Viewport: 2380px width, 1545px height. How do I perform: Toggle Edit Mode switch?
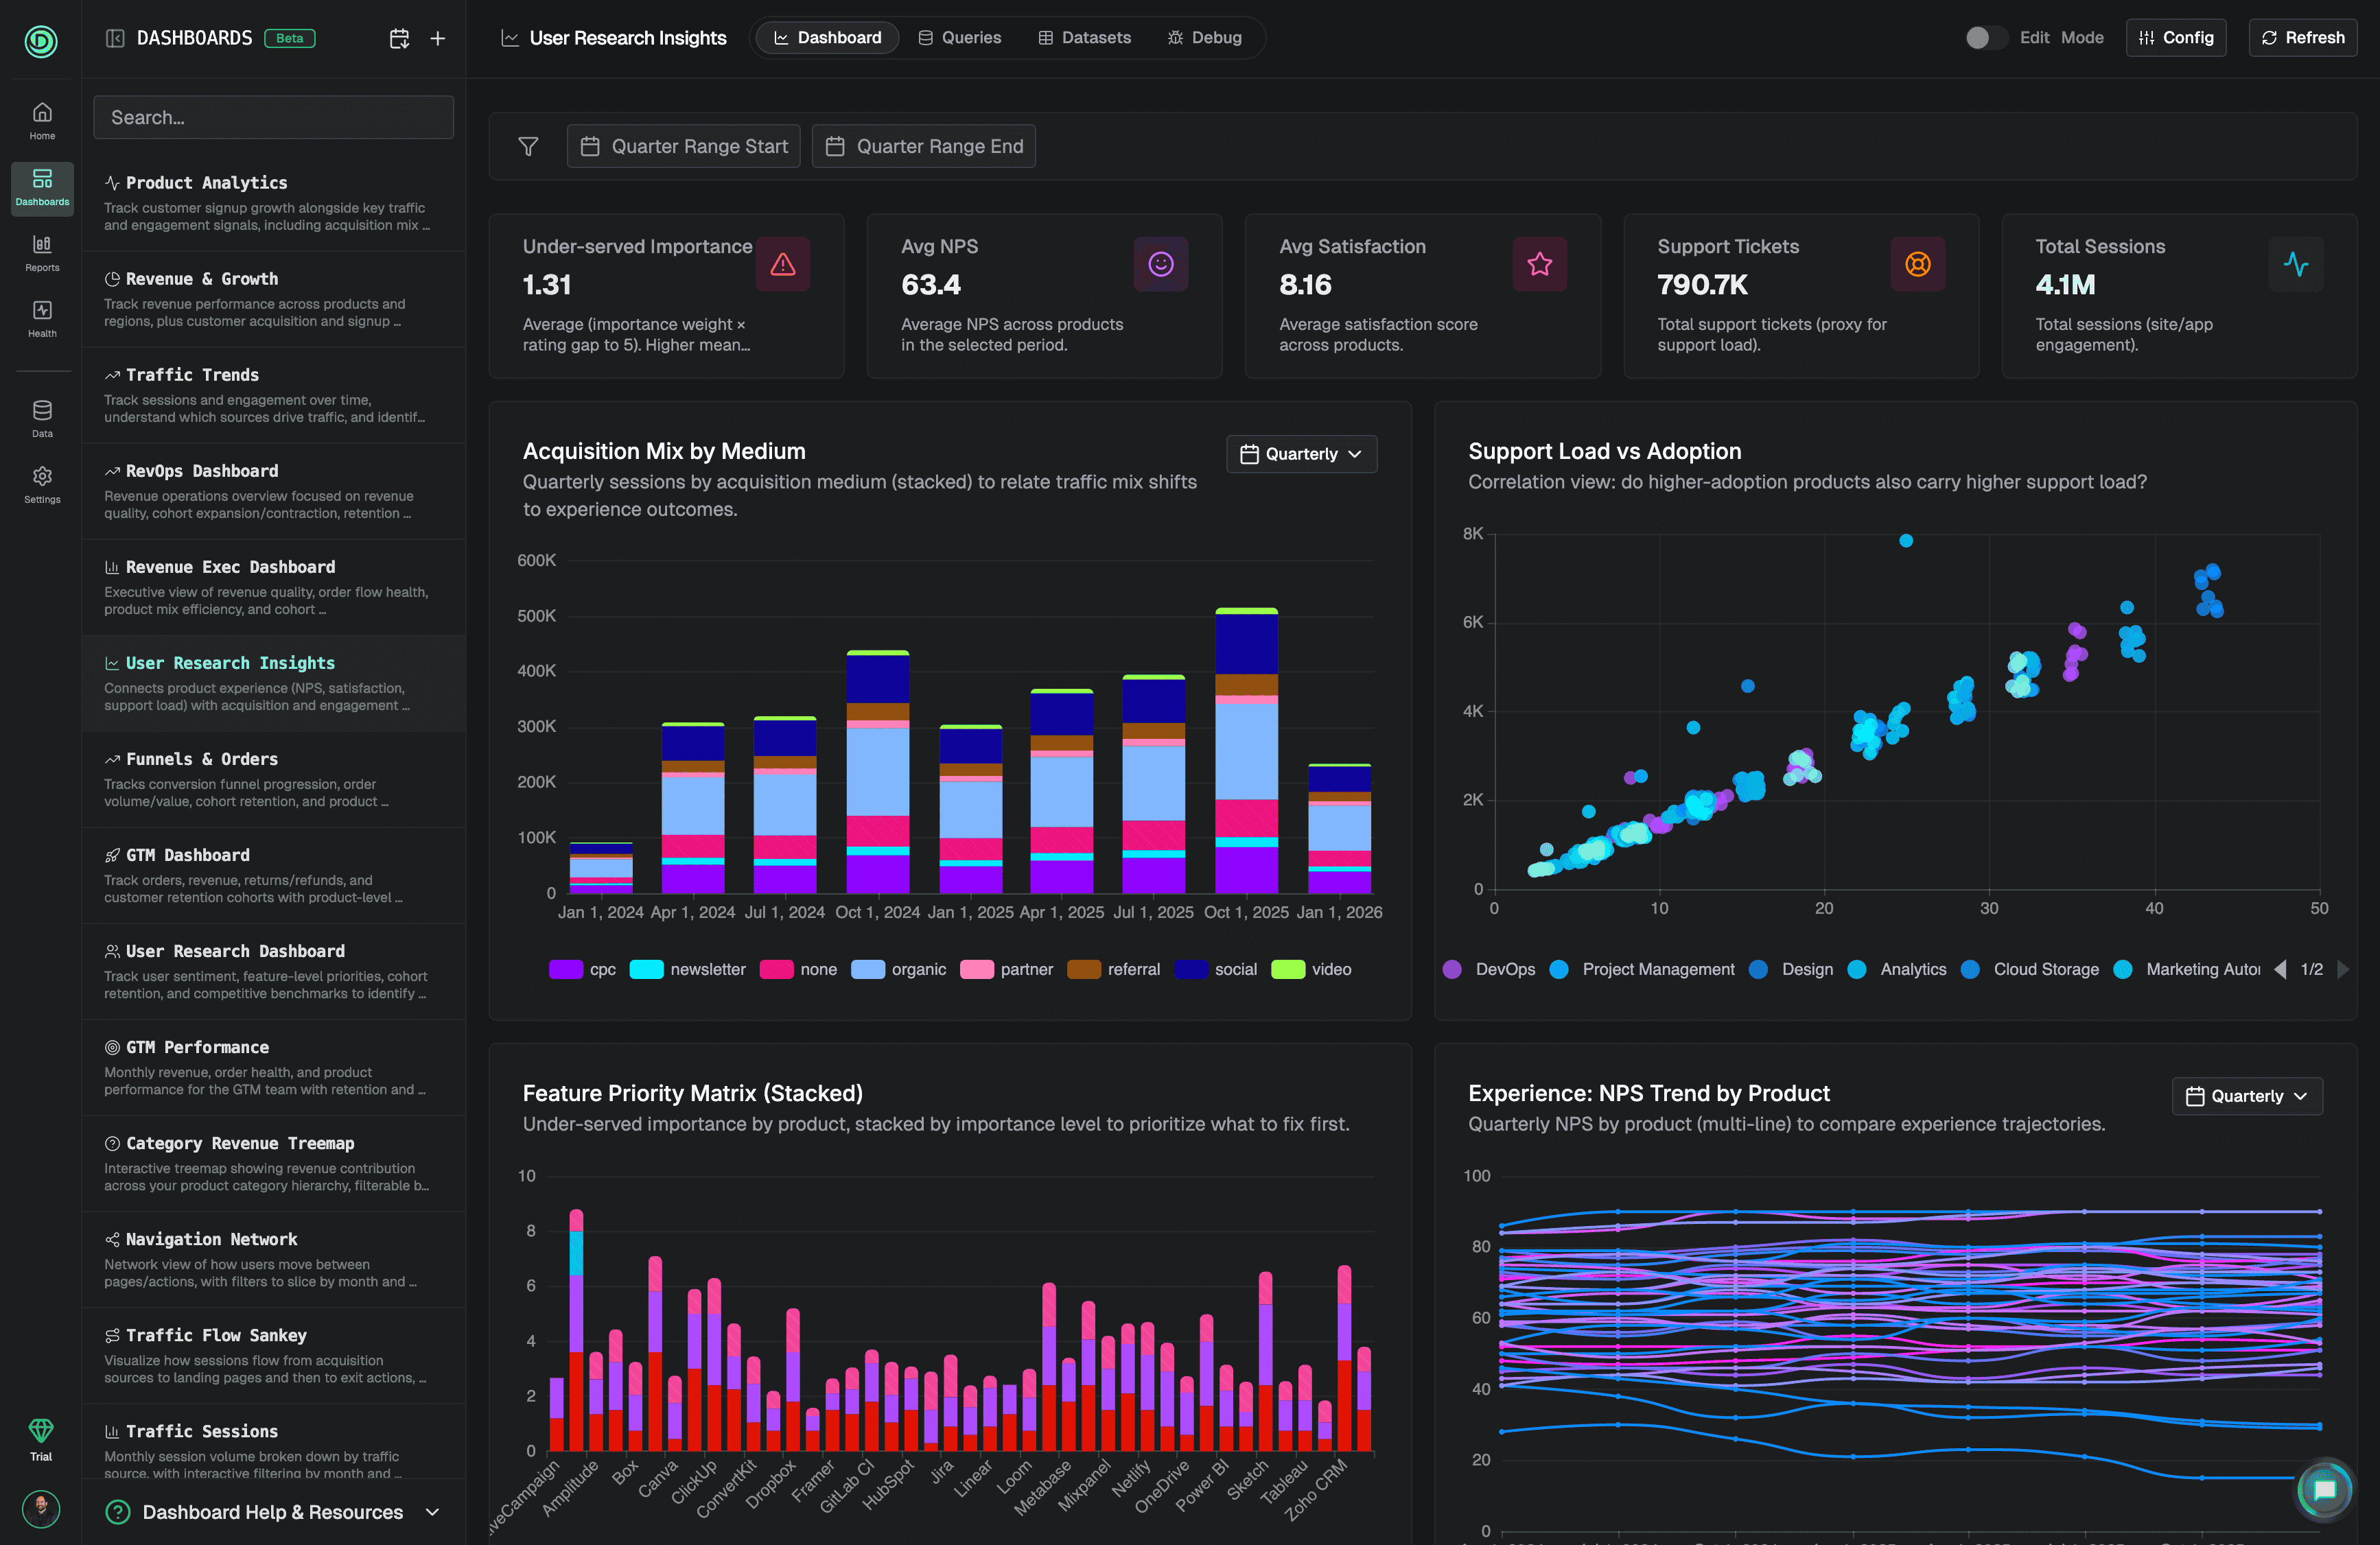click(1984, 38)
